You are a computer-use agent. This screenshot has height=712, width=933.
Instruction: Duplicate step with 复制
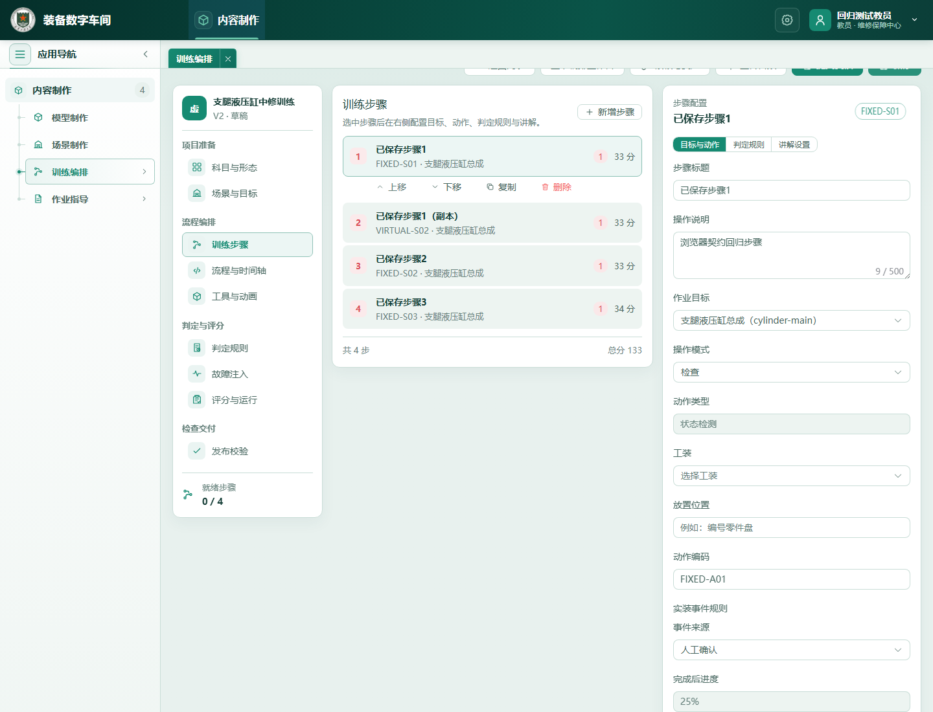501,187
